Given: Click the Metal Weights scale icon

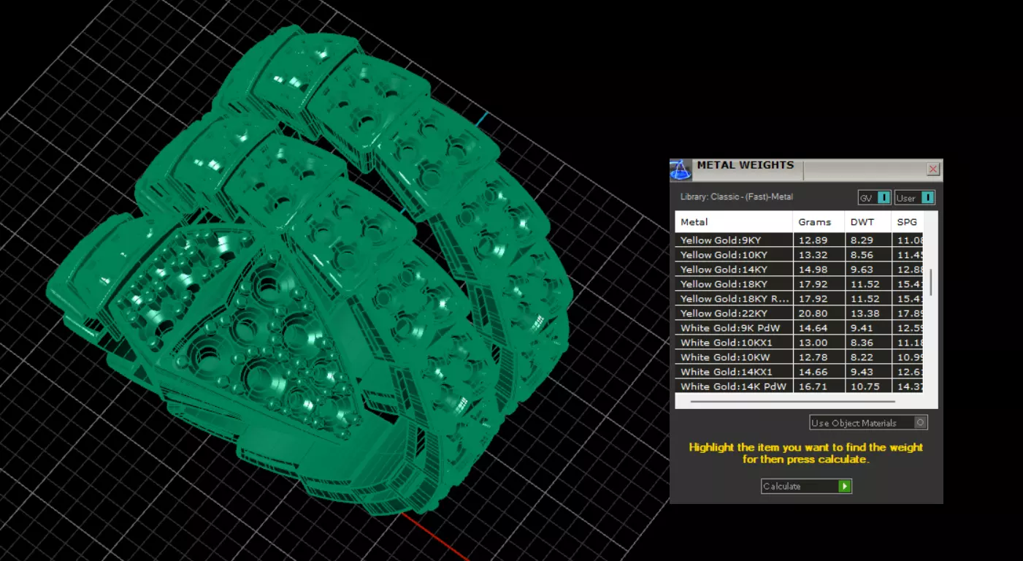Looking at the screenshot, I should click(681, 169).
